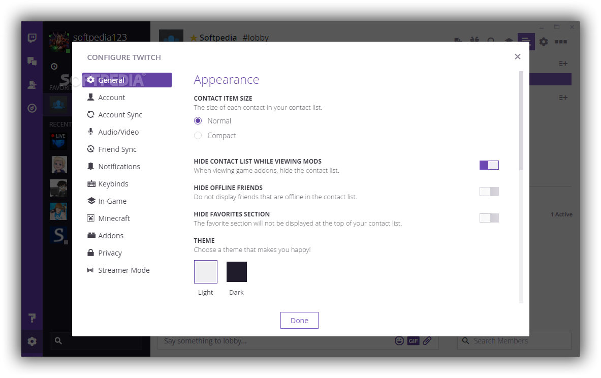The width and height of the screenshot is (601, 378).
Task: Click the favorite star beside Softpedia
Action: (194, 38)
